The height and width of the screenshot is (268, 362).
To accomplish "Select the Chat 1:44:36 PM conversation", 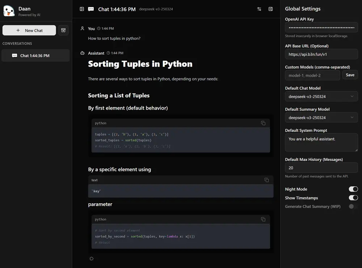I will pyautogui.click(x=35, y=56).
